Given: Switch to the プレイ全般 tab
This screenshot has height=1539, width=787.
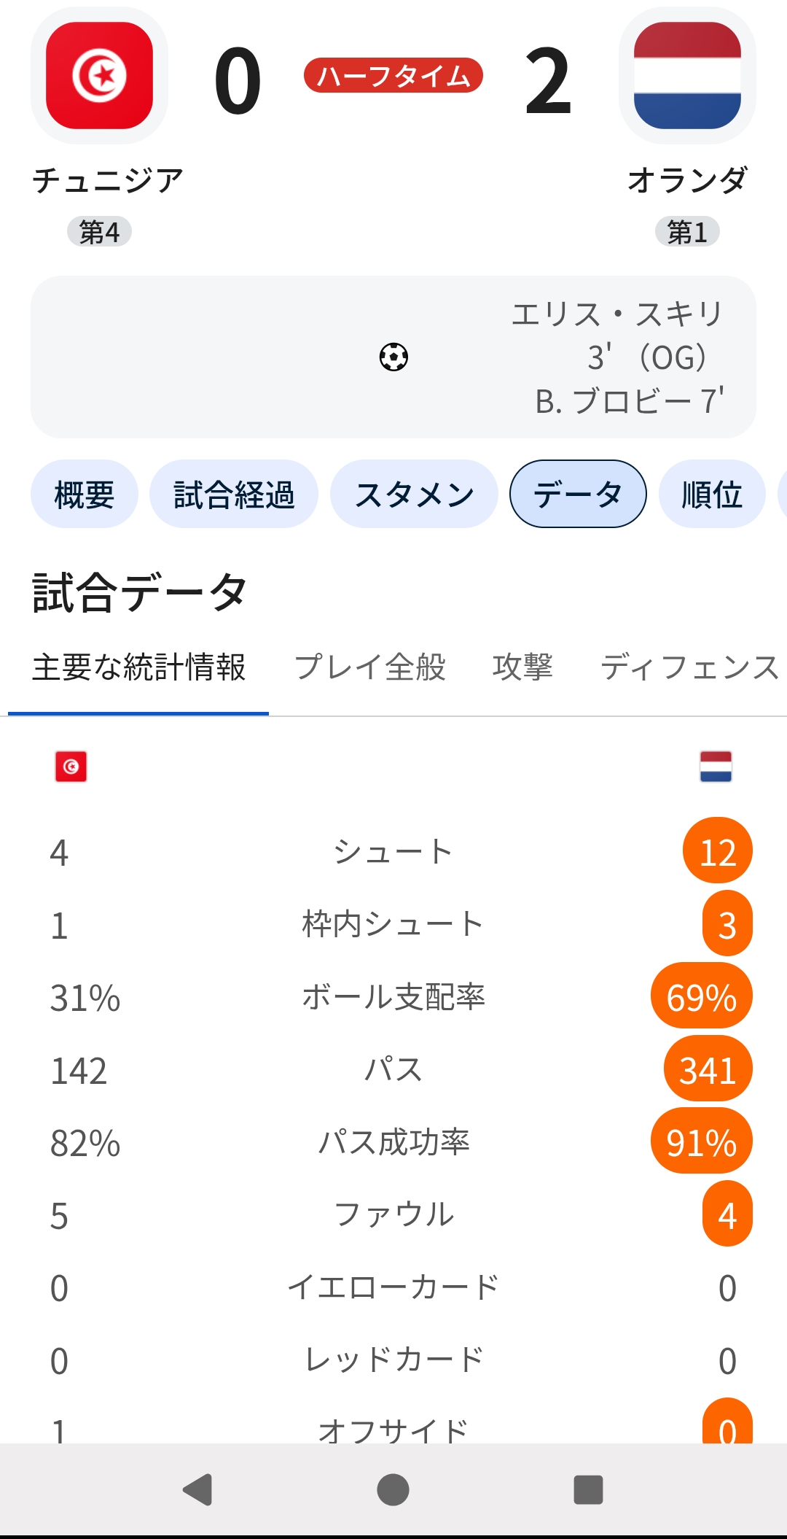Looking at the screenshot, I should point(370,667).
